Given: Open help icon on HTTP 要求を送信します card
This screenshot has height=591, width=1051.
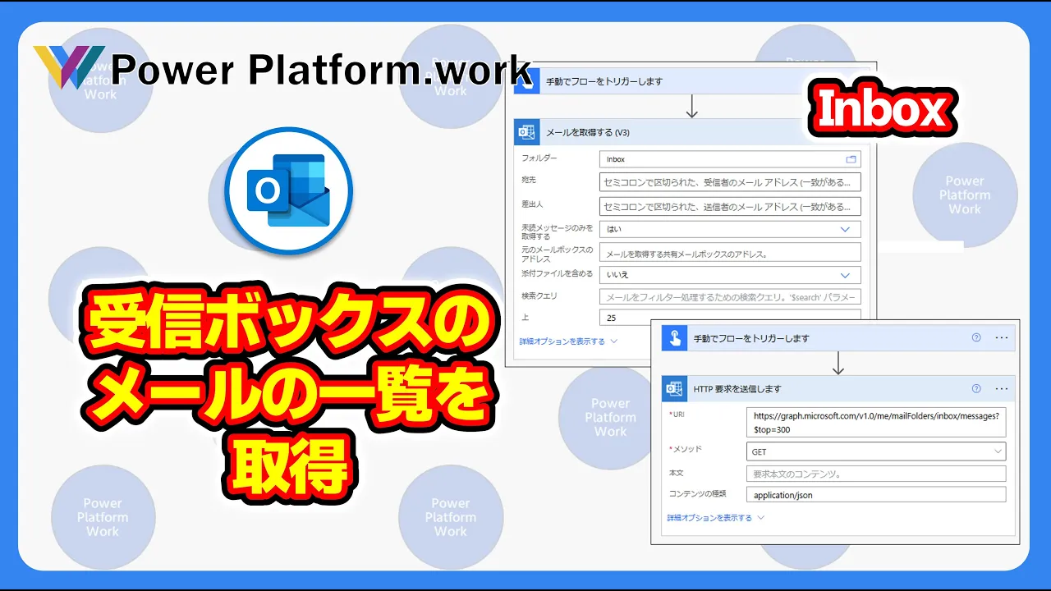Looking at the screenshot, I should click(976, 388).
